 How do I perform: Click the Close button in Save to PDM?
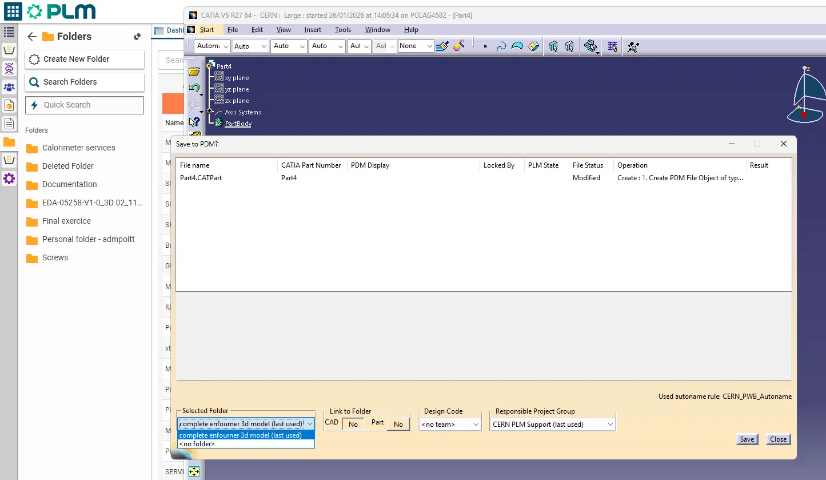click(x=778, y=439)
